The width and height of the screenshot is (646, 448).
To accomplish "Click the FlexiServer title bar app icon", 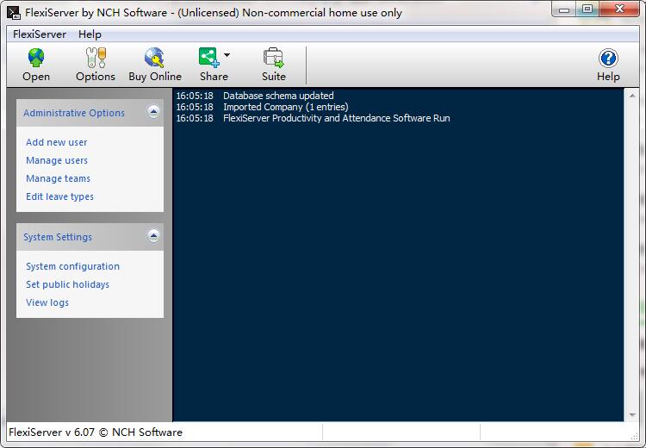I will pos(14,13).
